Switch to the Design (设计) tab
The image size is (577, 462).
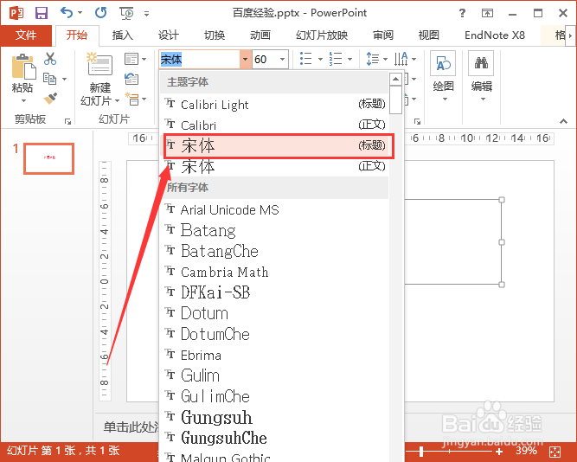point(168,35)
